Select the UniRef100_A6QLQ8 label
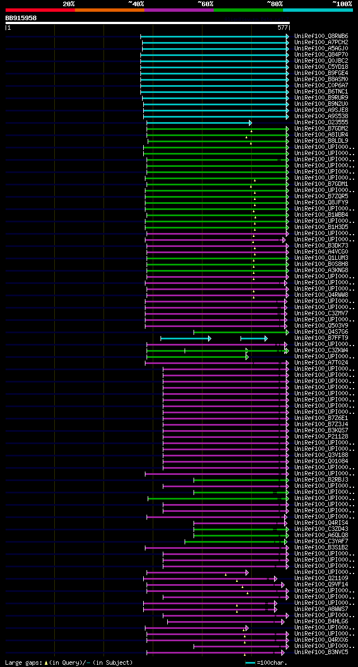This screenshot has width=358, height=667. click(x=321, y=536)
